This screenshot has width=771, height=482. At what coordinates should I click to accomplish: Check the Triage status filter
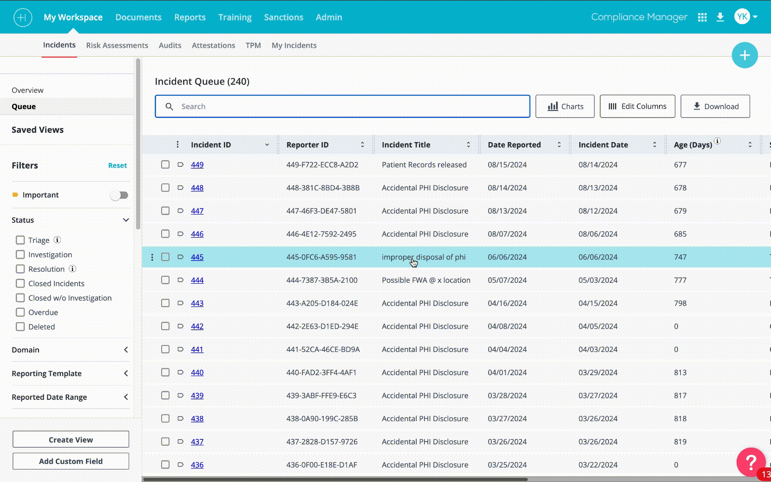pyautogui.click(x=20, y=240)
